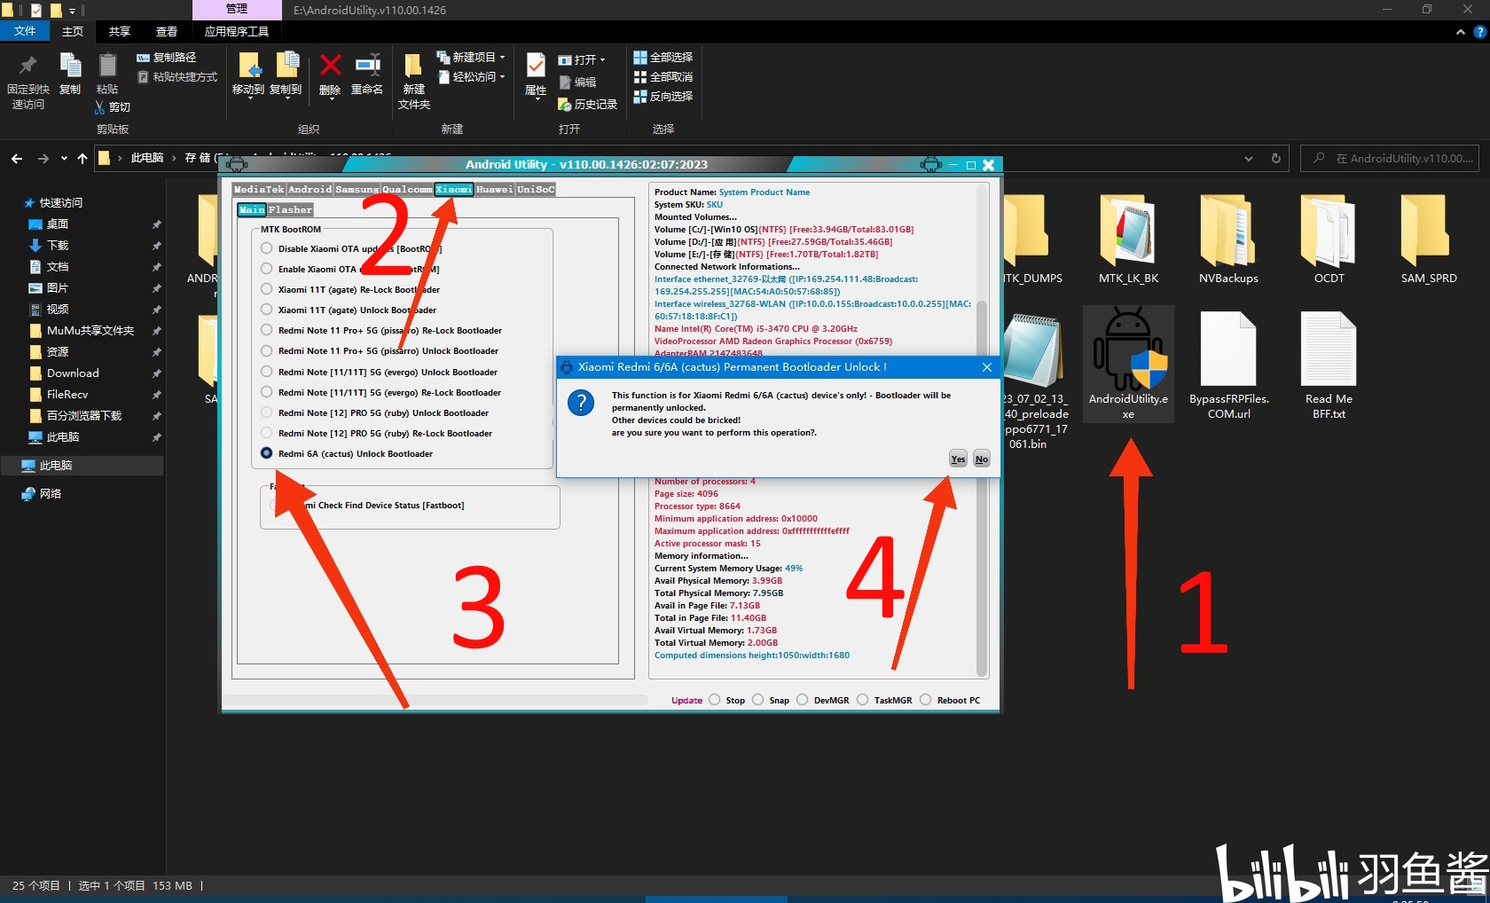Viewport: 1490px width, 903px height.
Task: Select Xiaomi 11T agate Unlock Bootloader
Action: [x=267, y=310]
